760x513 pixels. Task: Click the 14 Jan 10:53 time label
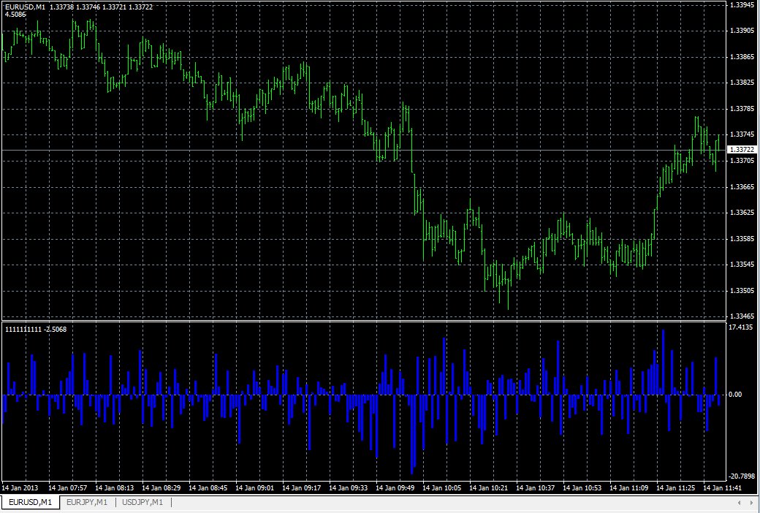click(x=582, y=487)
